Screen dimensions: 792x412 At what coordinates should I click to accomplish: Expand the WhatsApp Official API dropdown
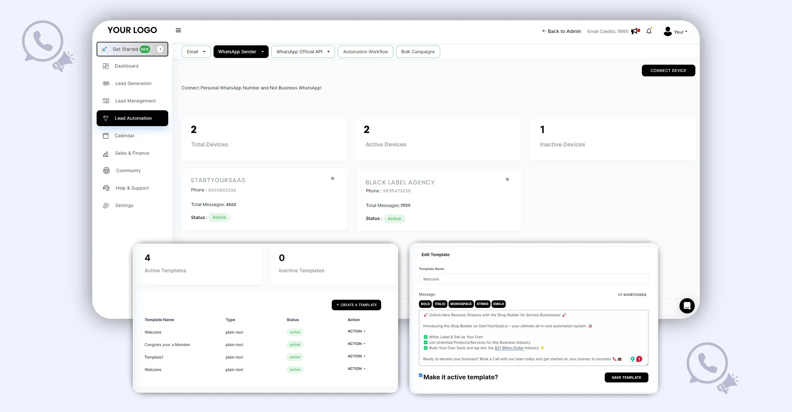click(303, 52)
